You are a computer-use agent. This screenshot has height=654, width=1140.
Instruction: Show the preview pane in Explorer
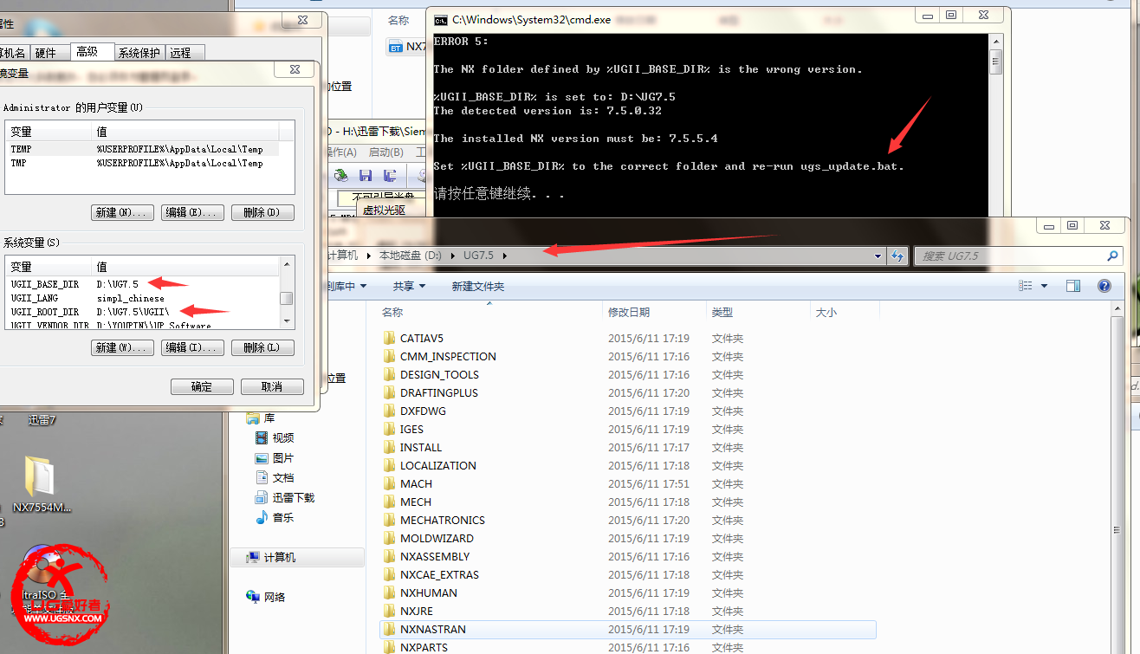point(1073,286)
